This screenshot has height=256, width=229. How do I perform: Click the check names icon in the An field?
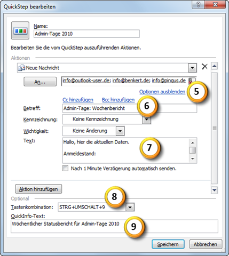[x=191, y=81]
